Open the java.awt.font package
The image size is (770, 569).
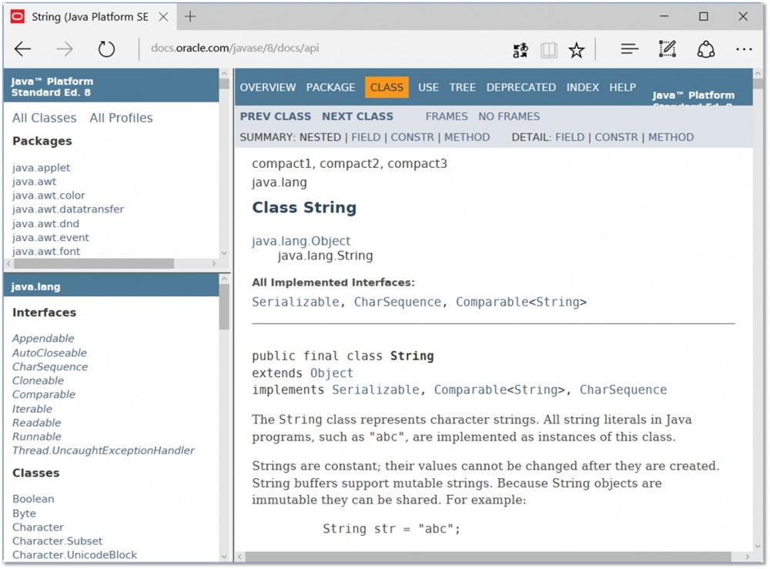pyautogui.click(x=46, y=251)
